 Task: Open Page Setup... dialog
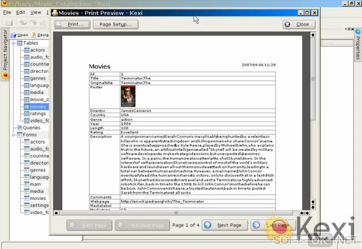[115, 24]
